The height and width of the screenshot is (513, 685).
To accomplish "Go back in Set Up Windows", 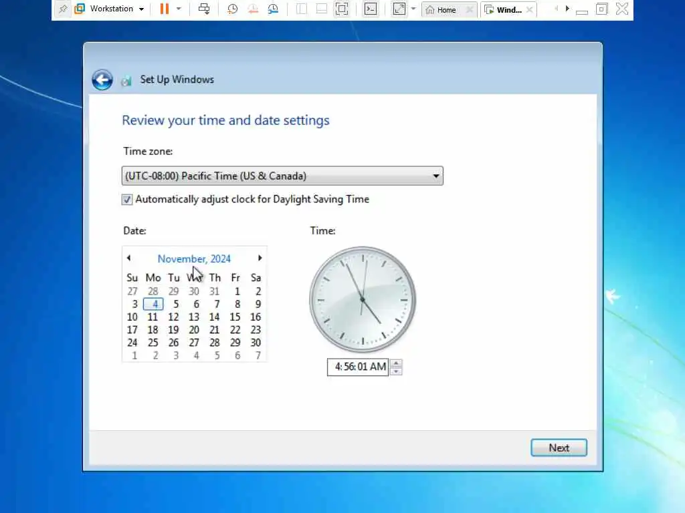I will (x=102, y=80).
